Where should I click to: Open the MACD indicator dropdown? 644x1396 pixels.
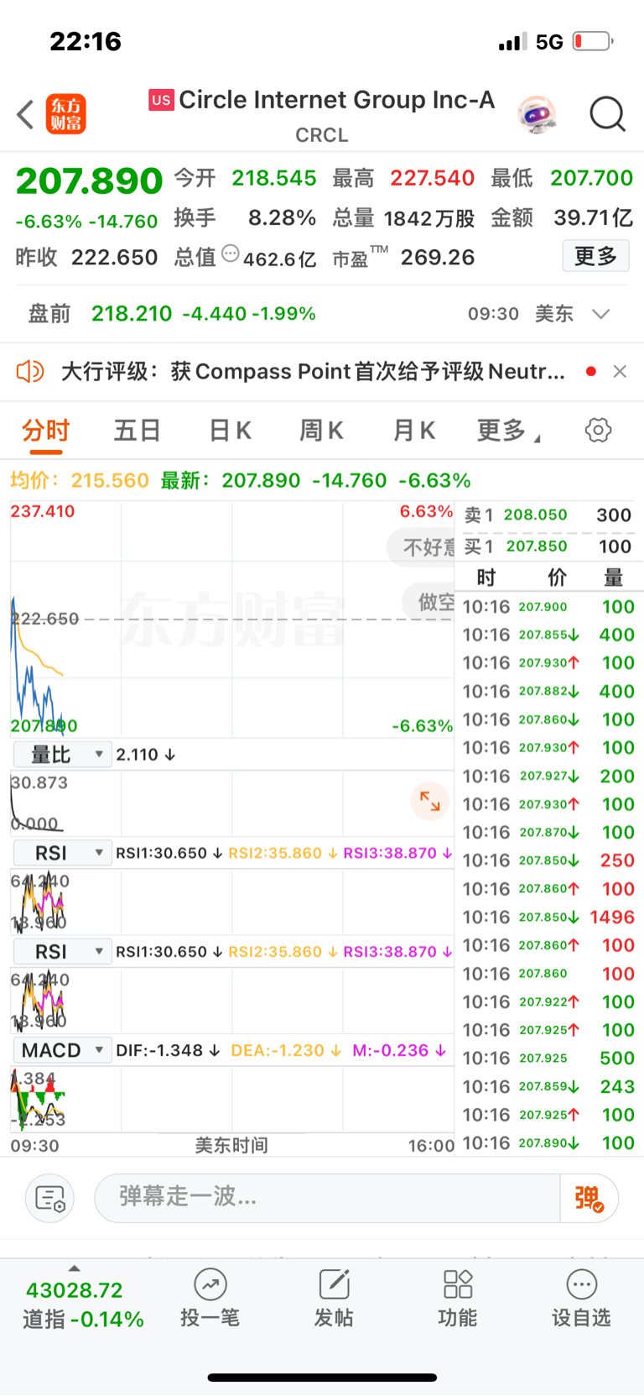click(63, 1050)
